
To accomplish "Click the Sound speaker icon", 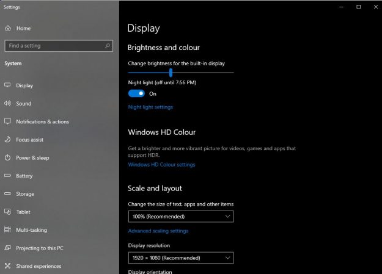I will [x=7, y=103].
